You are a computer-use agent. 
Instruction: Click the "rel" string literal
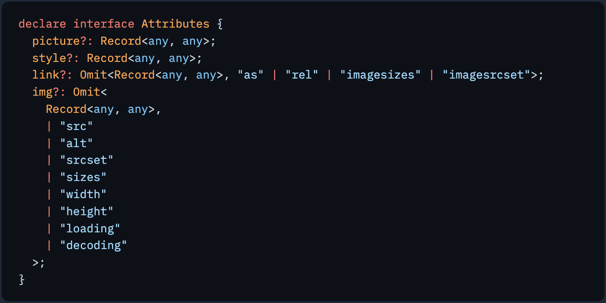302,75
